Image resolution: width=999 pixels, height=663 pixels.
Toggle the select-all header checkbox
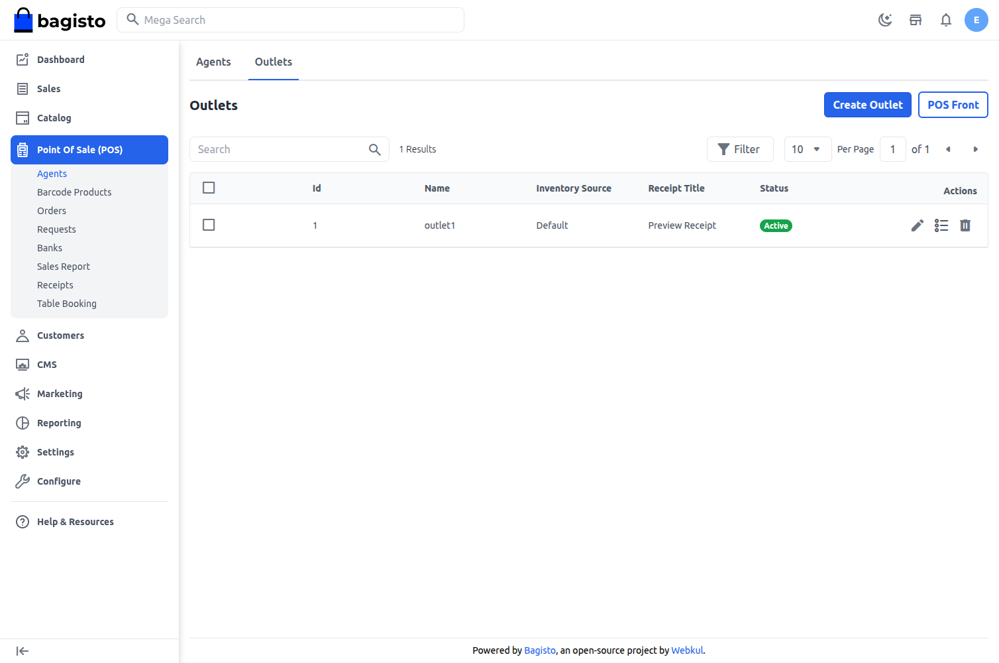[x=209, y=188]
